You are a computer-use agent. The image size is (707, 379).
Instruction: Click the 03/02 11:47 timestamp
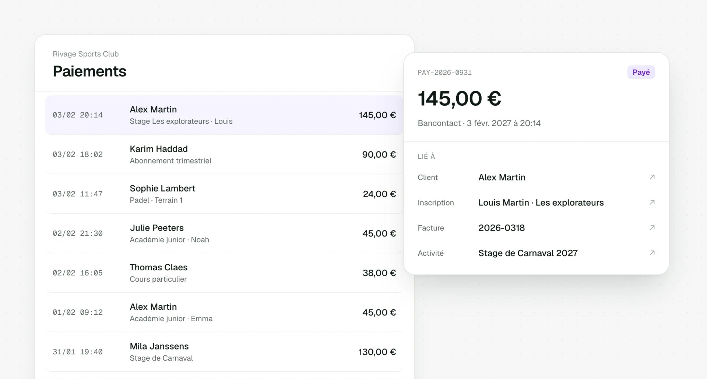[78, 194]
